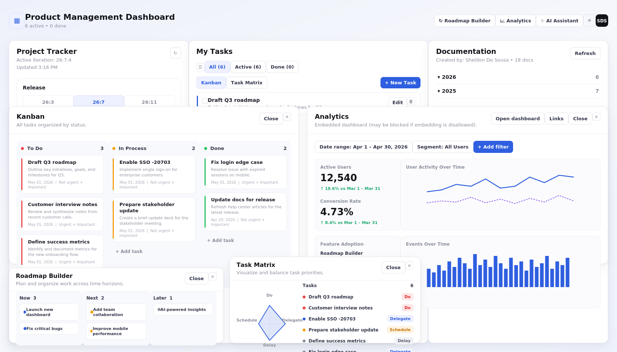Click Open dashboard in Analytics
This screenshot has height=352, width=617.
point(518,119)
